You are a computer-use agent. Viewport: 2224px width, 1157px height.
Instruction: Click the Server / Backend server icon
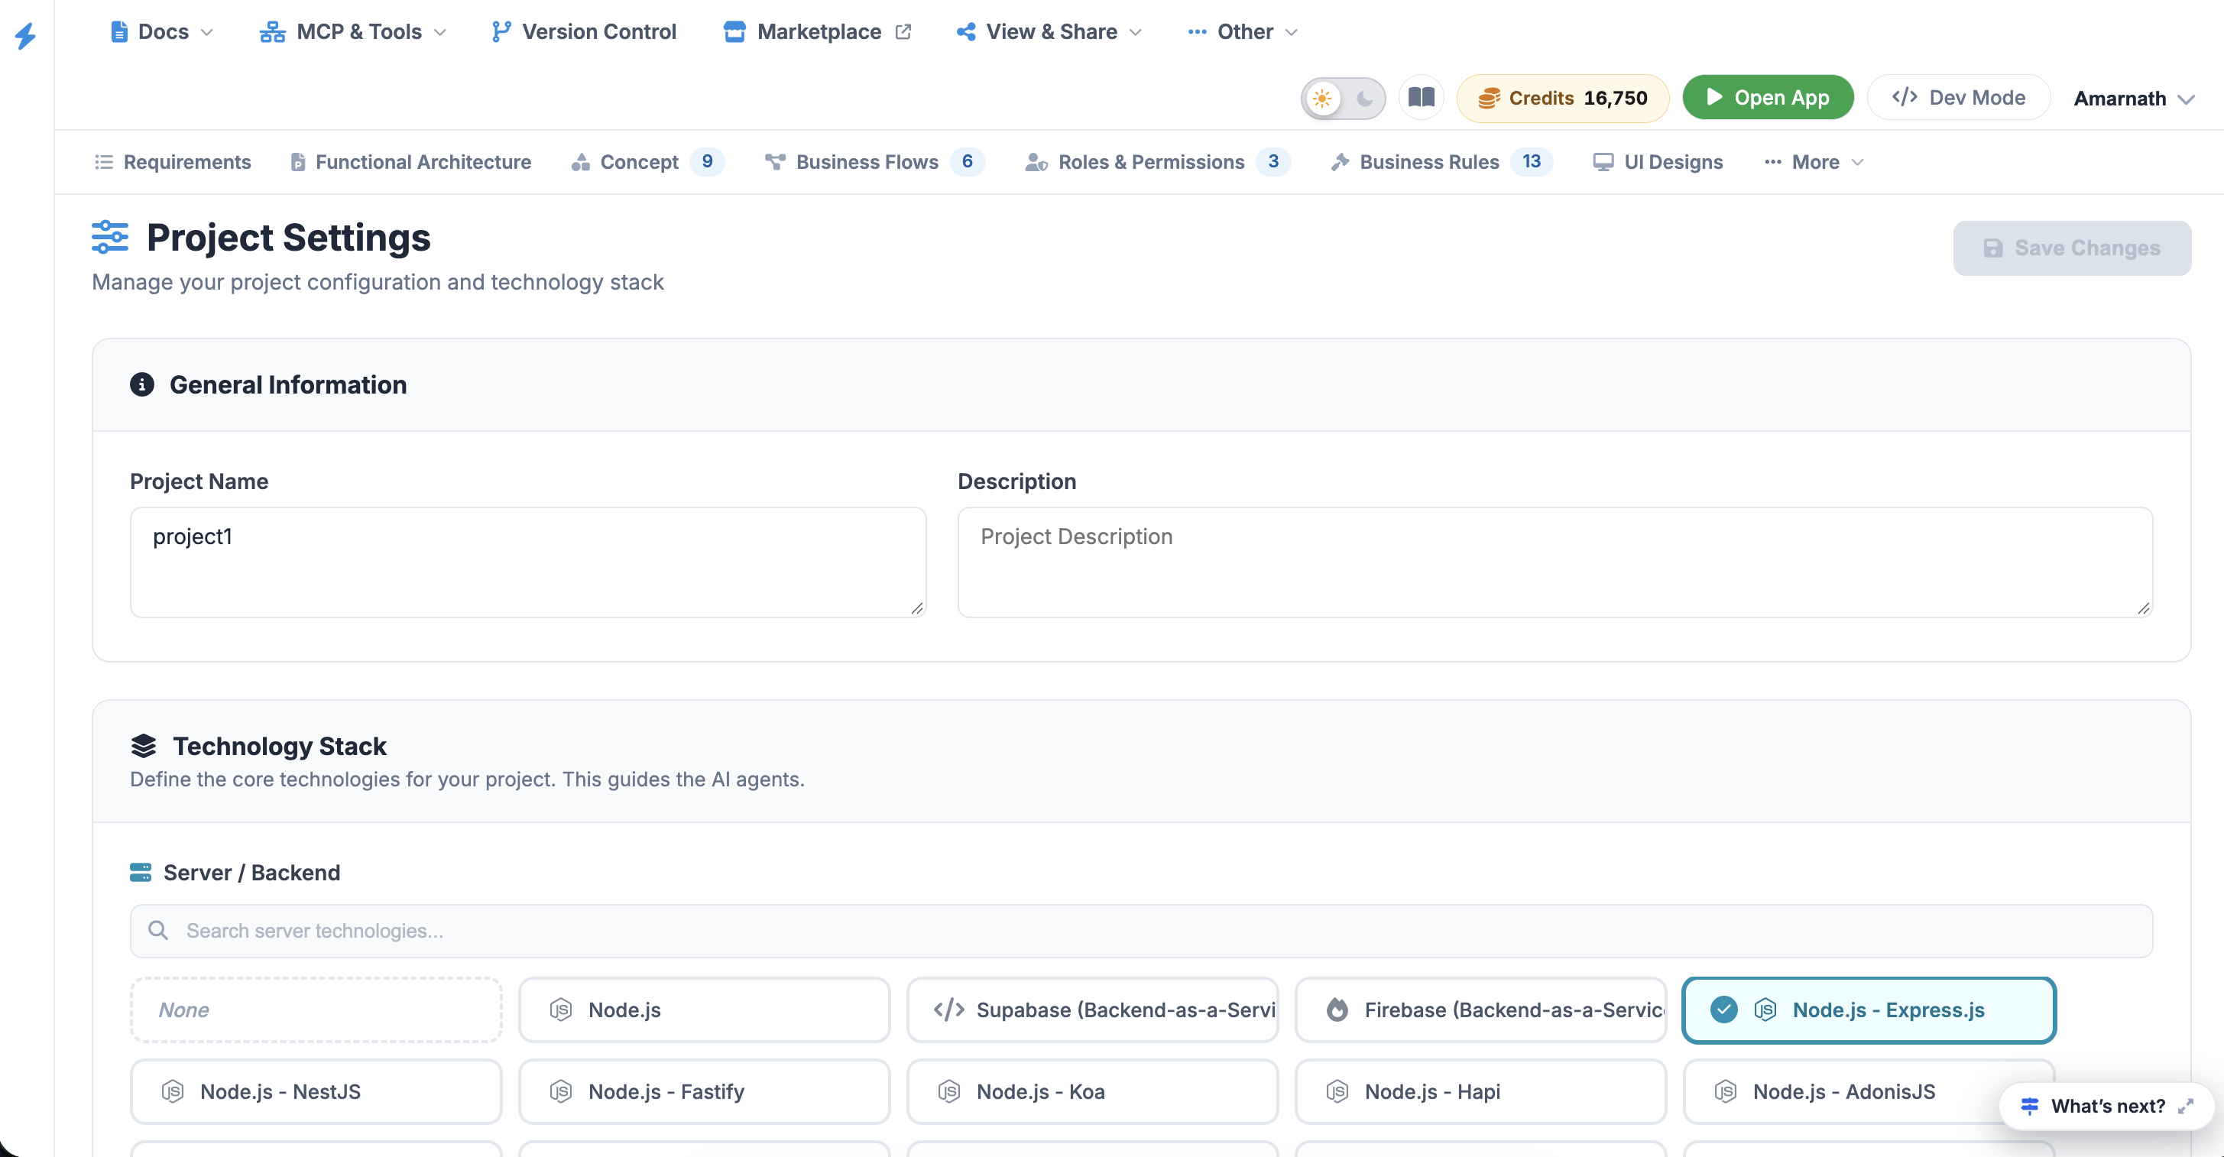coord(140,872)
